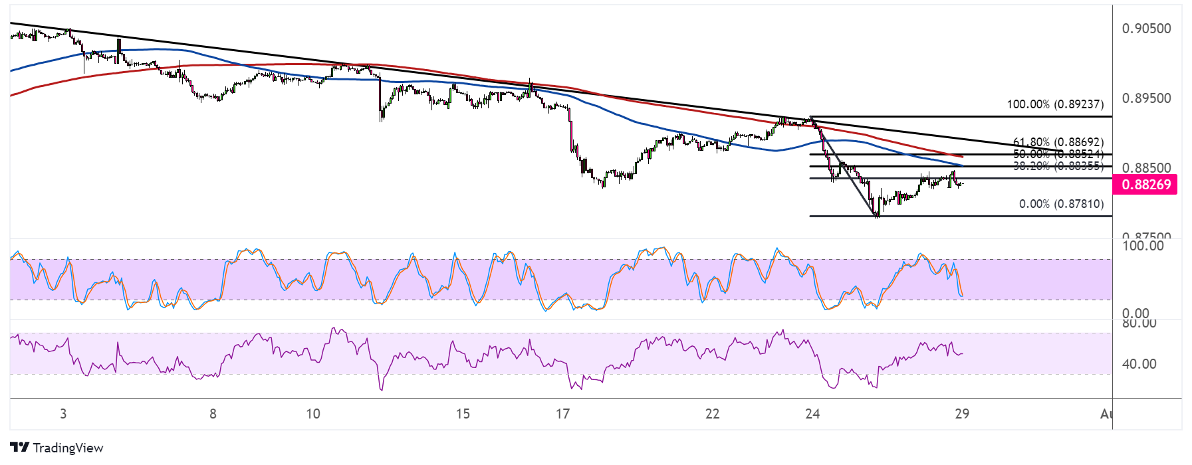Click the RSI 80.00 scale label
This screenshot has height=465, width=1192.
(x=1139, y=324)
